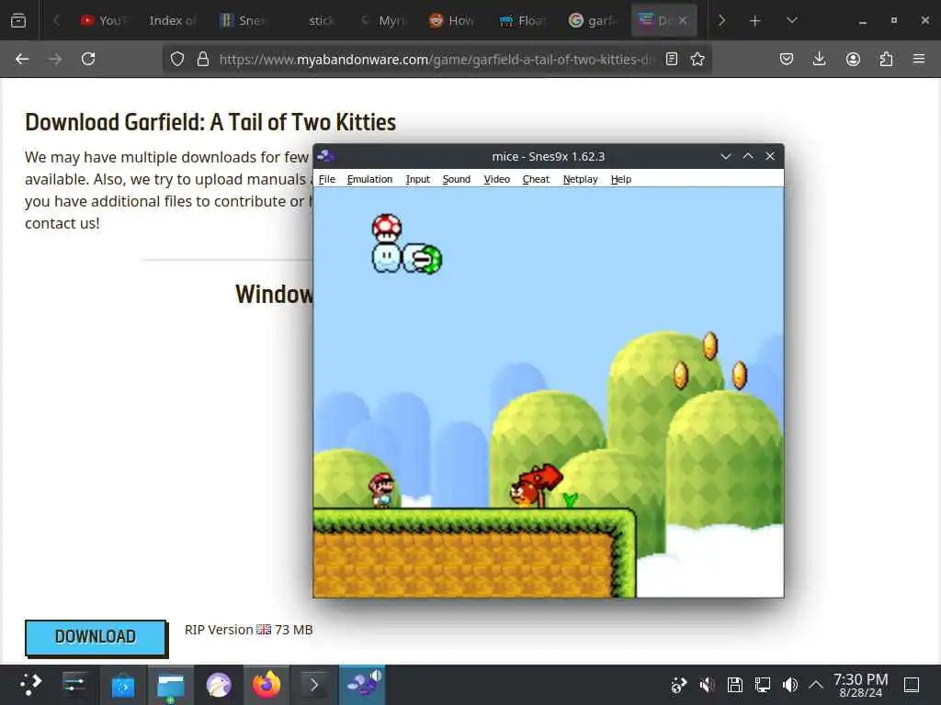
Task: Launch Discover store from the taskbar
Action: (123, 685)
